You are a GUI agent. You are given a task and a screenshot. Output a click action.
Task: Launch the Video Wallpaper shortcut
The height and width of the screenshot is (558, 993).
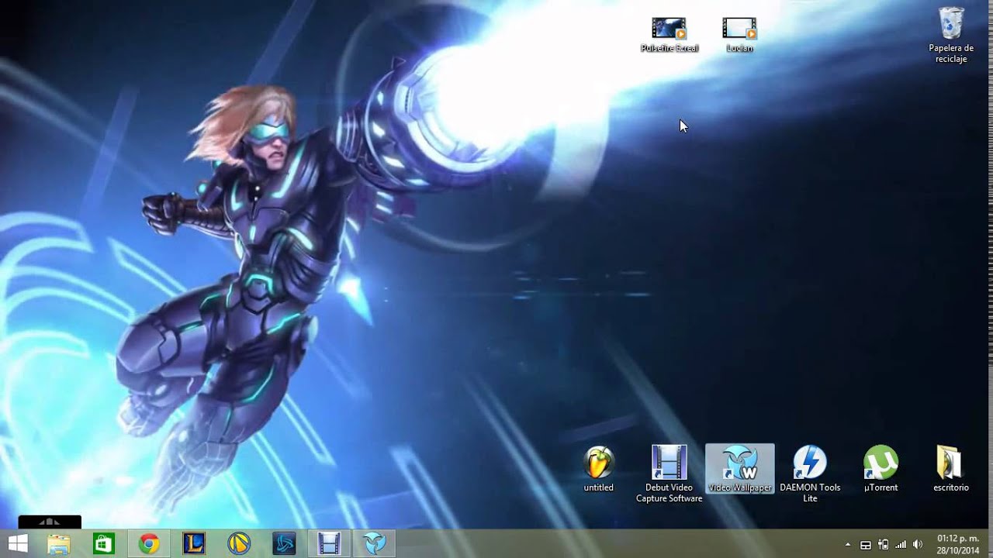[x=739, y=469]
